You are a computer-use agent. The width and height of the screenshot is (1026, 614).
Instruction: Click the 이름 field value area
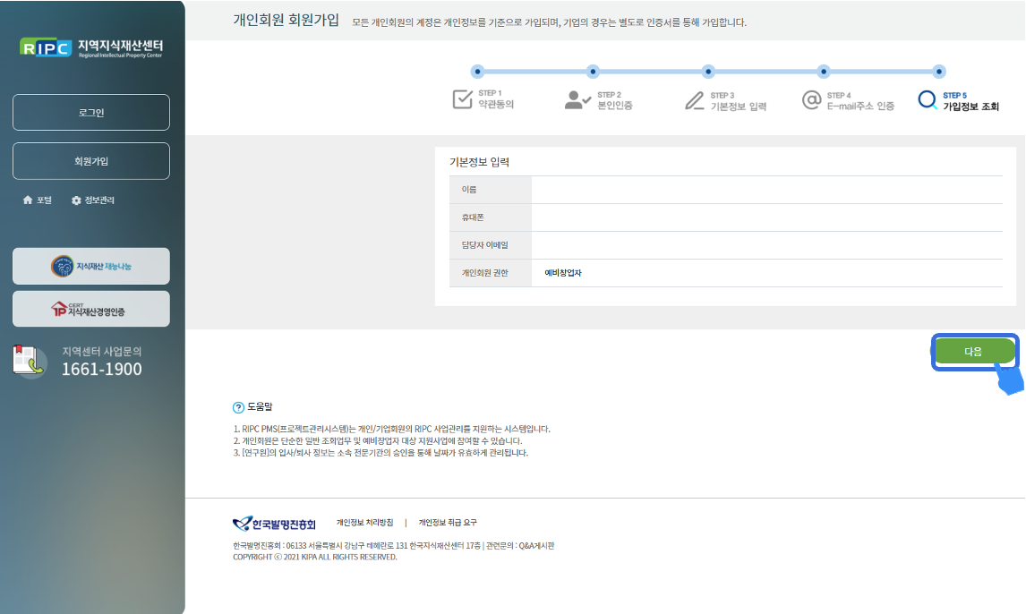pos(766,190)
